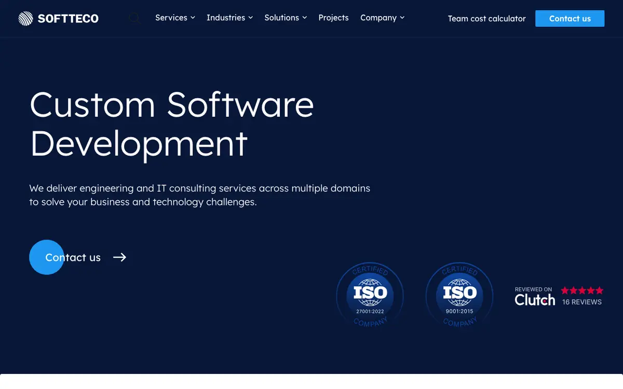Expand the Industries dropdown menu
The image size is (623, 389).
229,18
